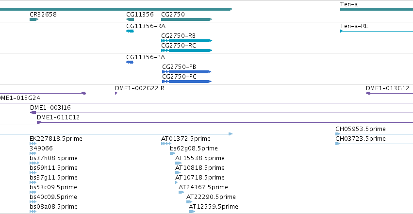Open the DME1-002G22.R label
Viewport: 413px width, 214px height.
click(140, 88)
